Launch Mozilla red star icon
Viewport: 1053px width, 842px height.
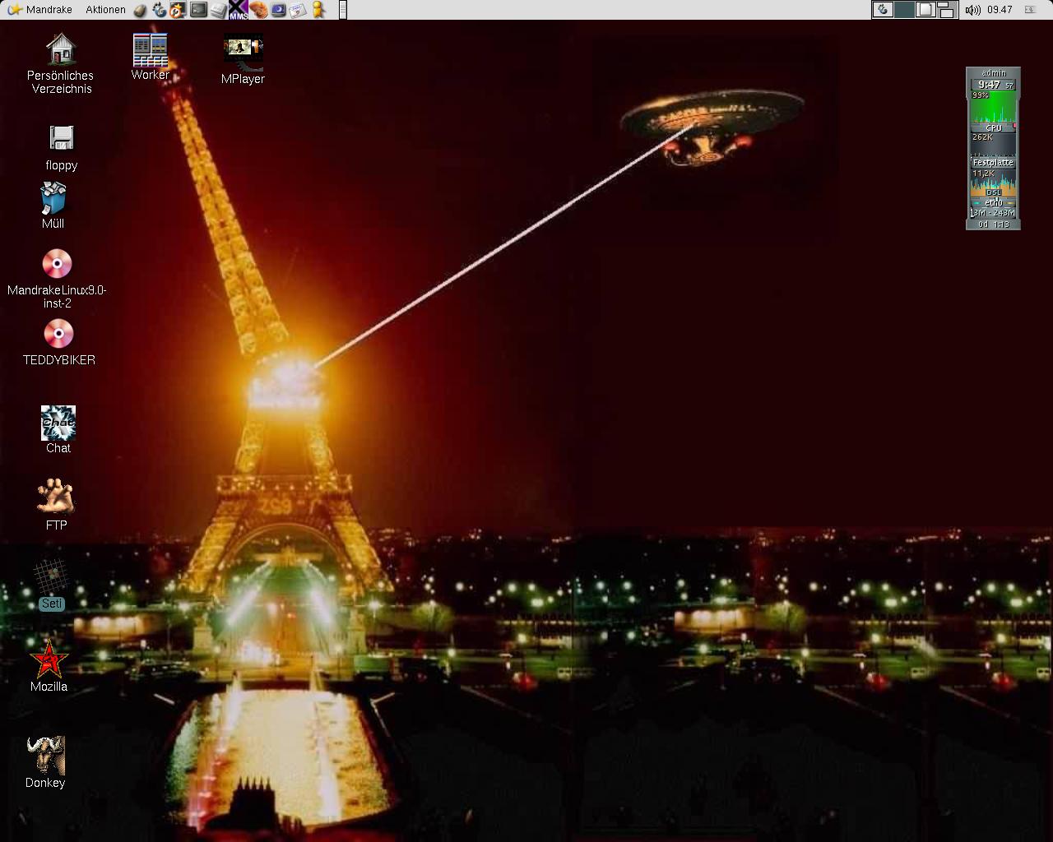(x=49, y=666)
